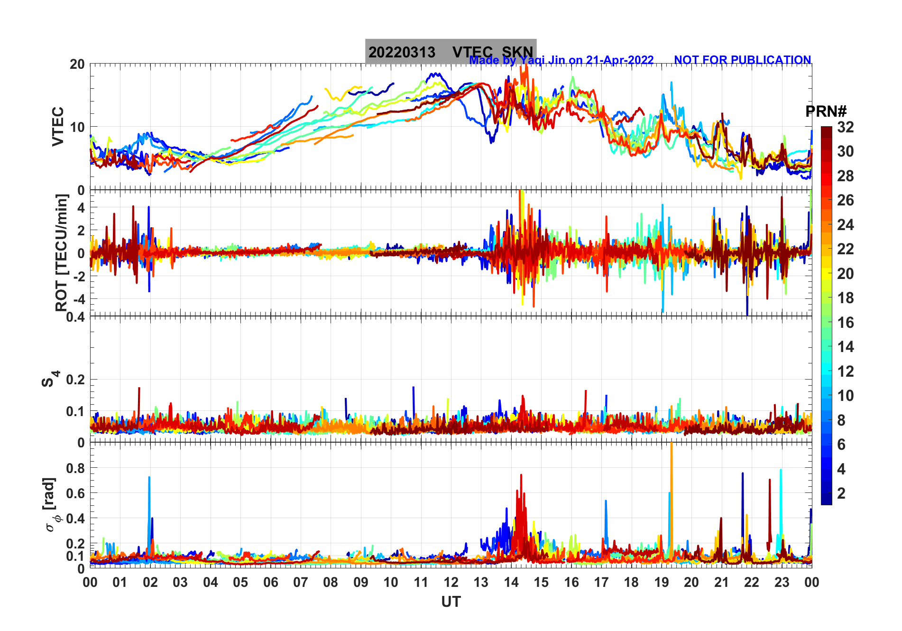Click the UT axis hour tick '17'

coord(601,582)
